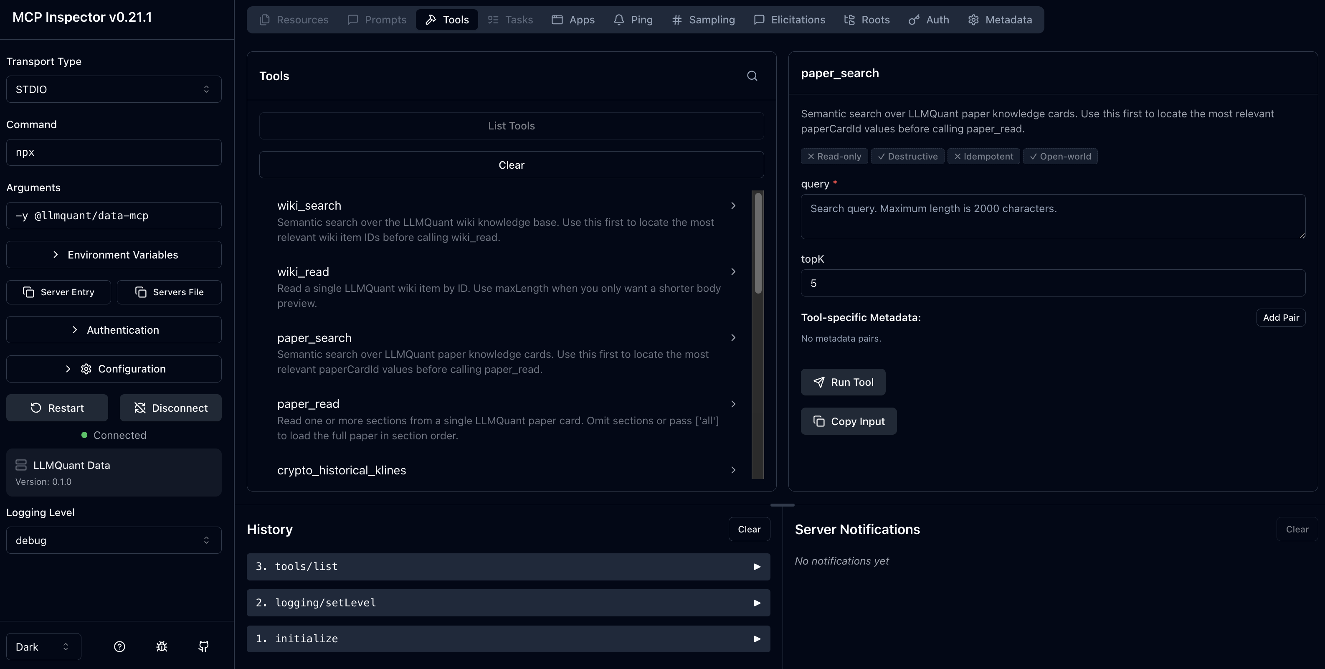1325x669 pixels.
Task: Click the tools list scrollbar
Action: click(758, 243)
